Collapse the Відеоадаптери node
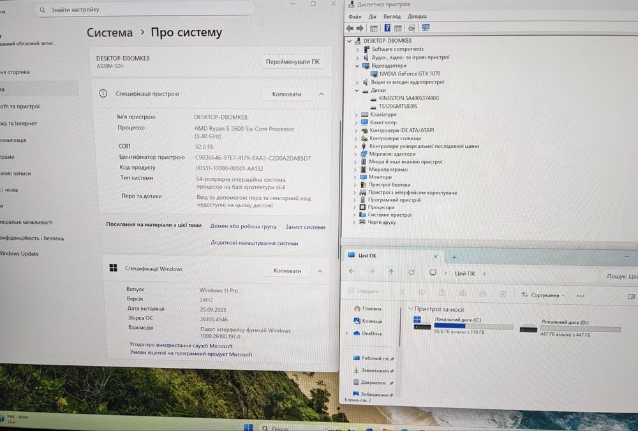The height and width of the screenshot is (431, 638). (357, 66)
